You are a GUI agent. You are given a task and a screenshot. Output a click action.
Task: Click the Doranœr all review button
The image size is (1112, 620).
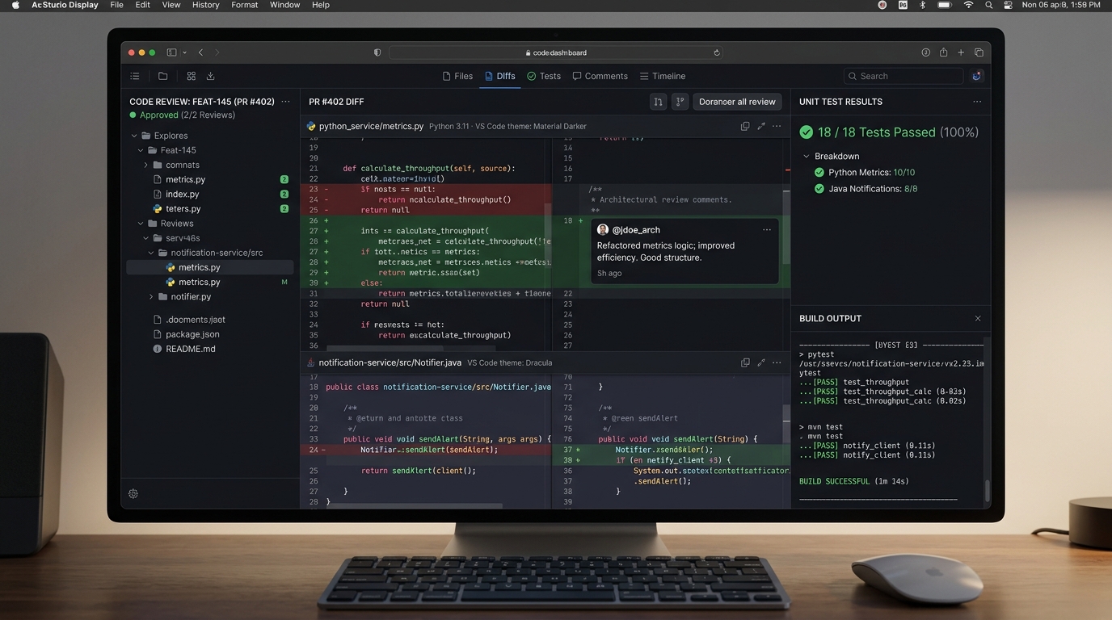[x=737, y=102]
